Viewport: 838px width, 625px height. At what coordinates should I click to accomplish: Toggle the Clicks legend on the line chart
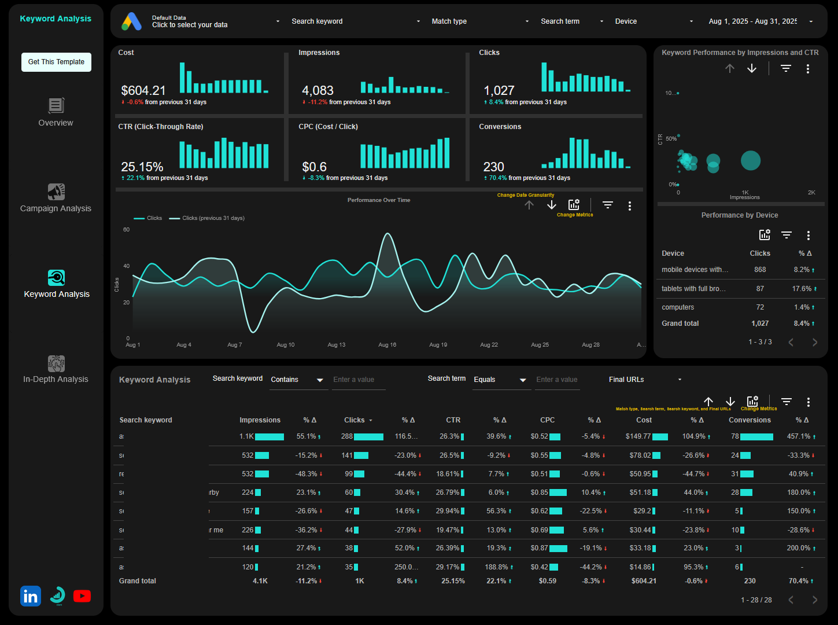[x=147, y=218]
